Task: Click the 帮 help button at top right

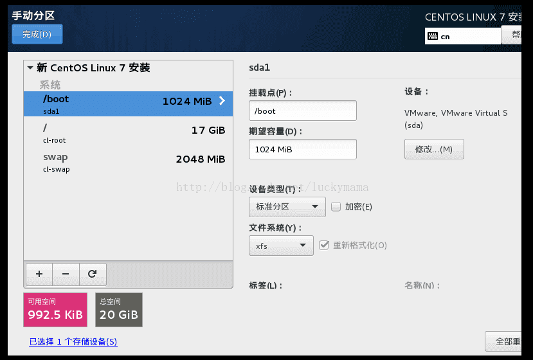Action: 512,34
